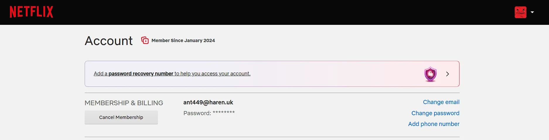This screenshot has width=549, height=140.
Task: Click bold "password recovery number" text
Action: click(x=141, y=74)
